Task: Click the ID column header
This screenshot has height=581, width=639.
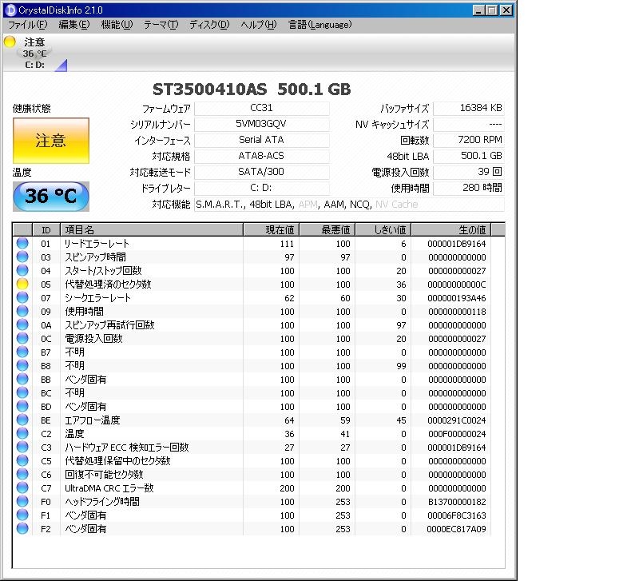Action: (x=46, y=229)
